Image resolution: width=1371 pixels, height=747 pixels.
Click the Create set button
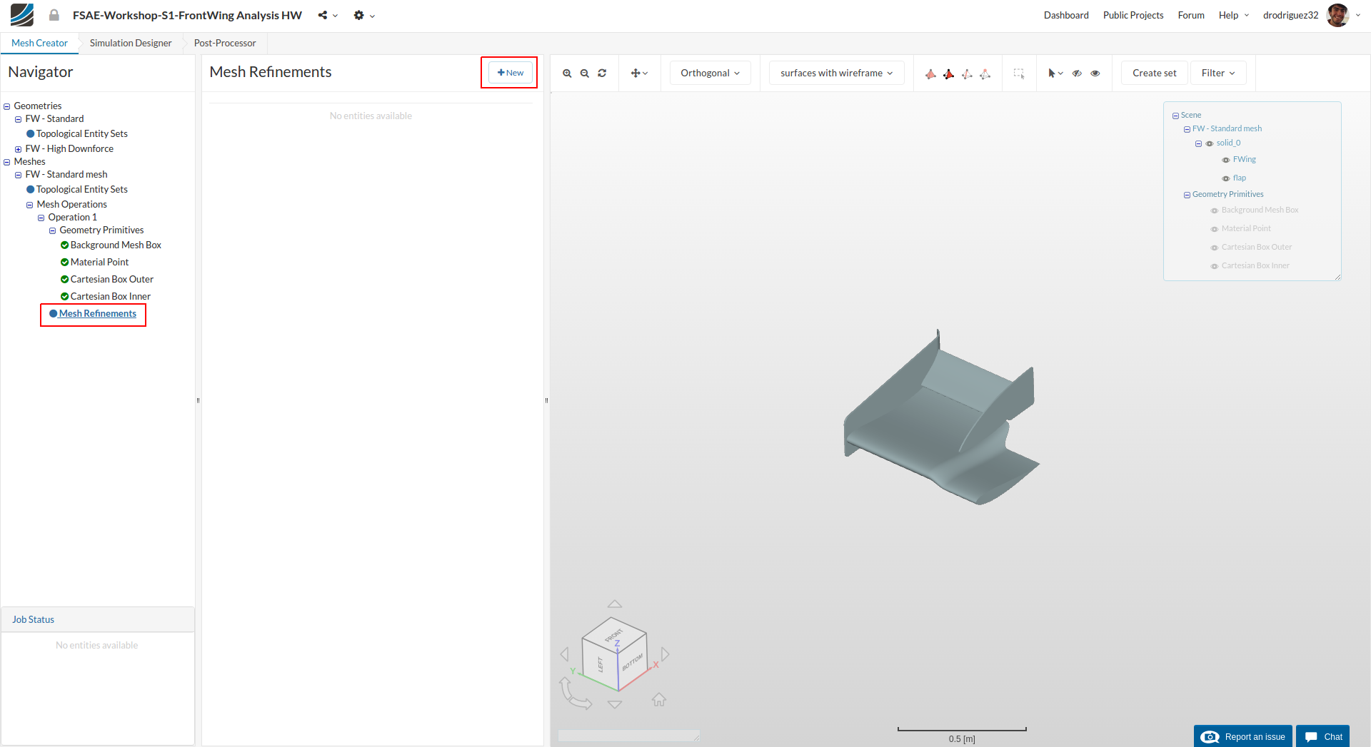1154,73
